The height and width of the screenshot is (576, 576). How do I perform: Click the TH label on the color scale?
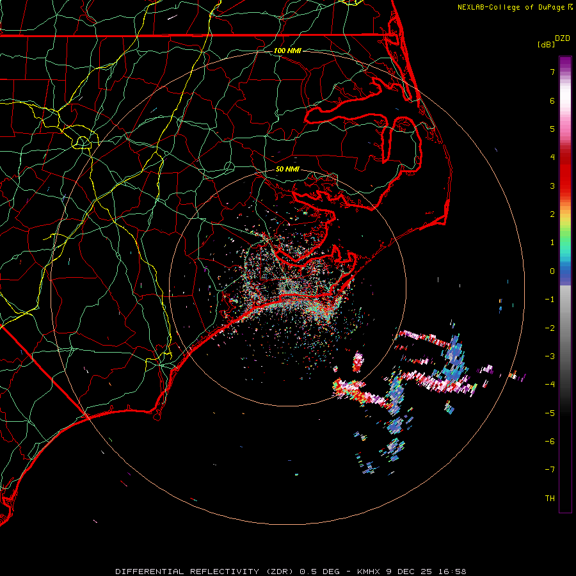tap(550, 499)
